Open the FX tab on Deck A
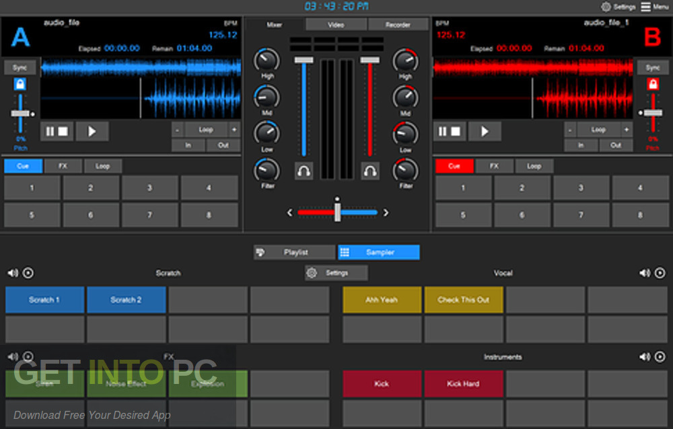This screenshot has height=429, width=673. tap(64, 165)
